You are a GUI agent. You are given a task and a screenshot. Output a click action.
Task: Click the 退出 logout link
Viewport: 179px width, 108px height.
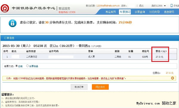[x=141, y=6]
